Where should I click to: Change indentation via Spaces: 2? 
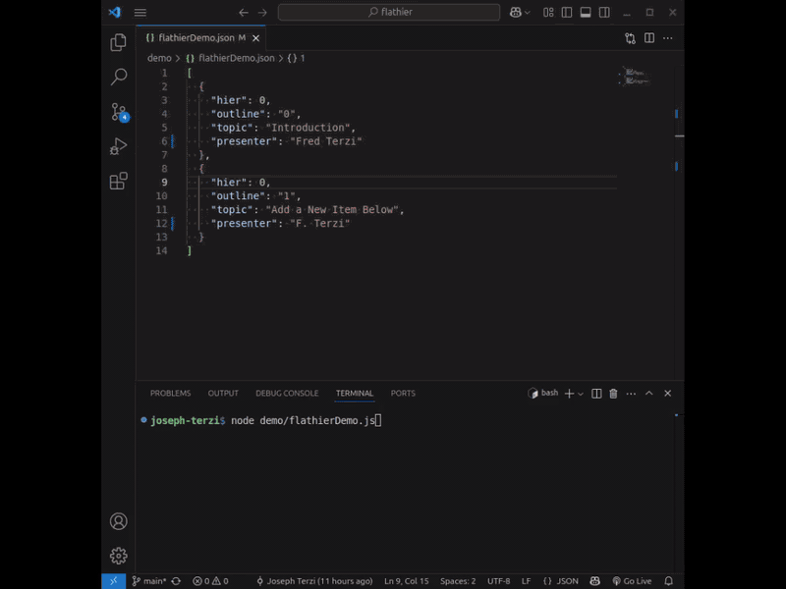458,581
